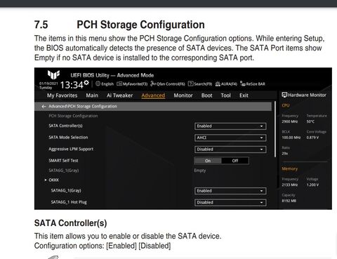Expand the OKKK tree arrow
This screenshot has height=259, width=337.
pos(46,180)
